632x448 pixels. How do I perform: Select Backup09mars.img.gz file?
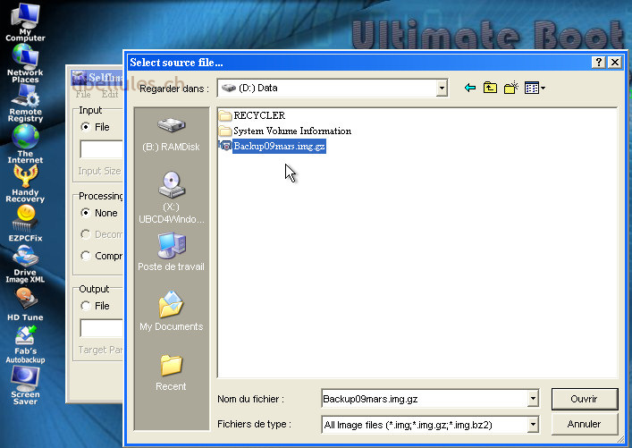point(272,146)
